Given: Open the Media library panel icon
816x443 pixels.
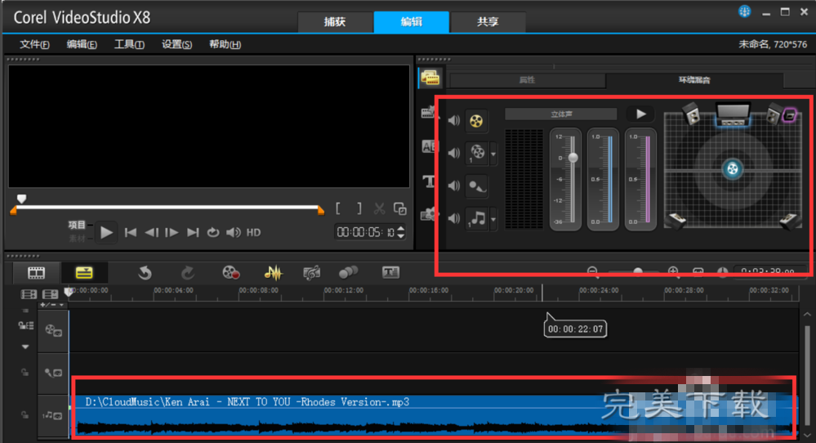Looking at the screenshot, I should pos(430,78).
